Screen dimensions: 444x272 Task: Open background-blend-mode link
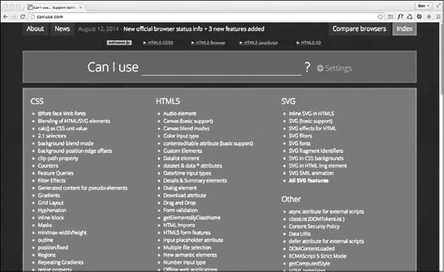click(x=66, y=143)
